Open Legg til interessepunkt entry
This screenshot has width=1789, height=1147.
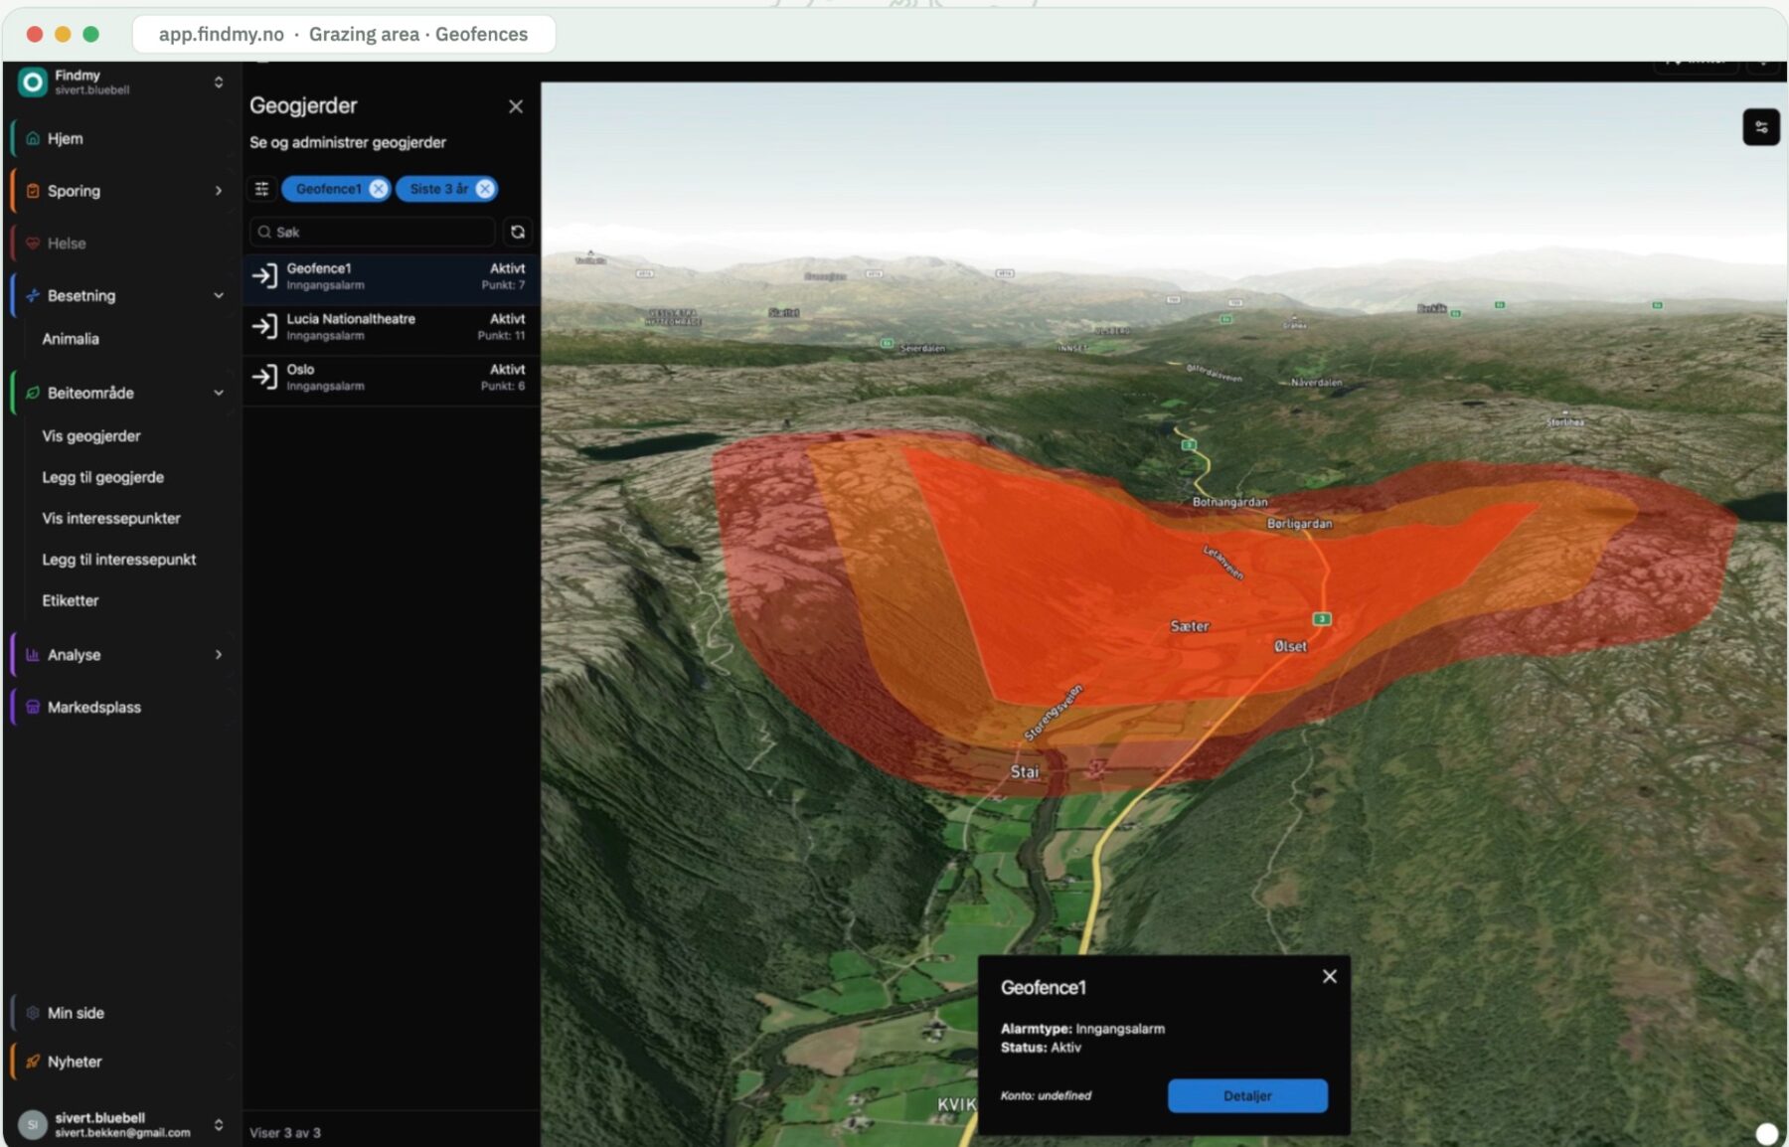click(119, 560)
